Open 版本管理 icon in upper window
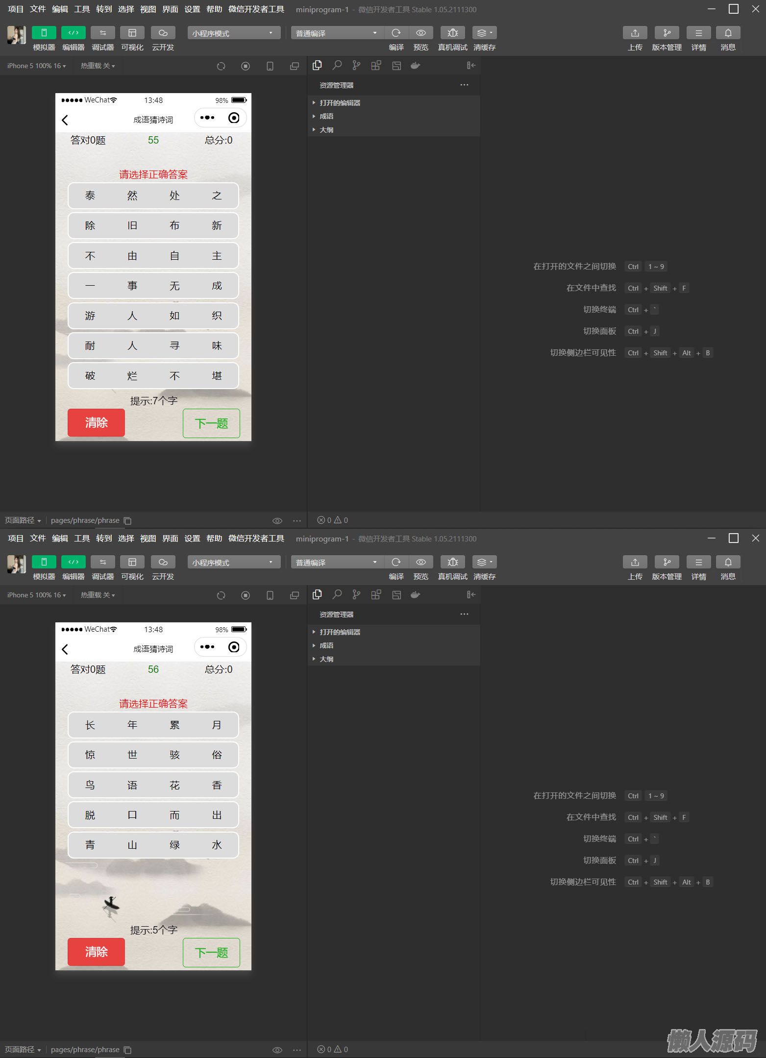This screenshot has height=1058, width=766. 667,33
